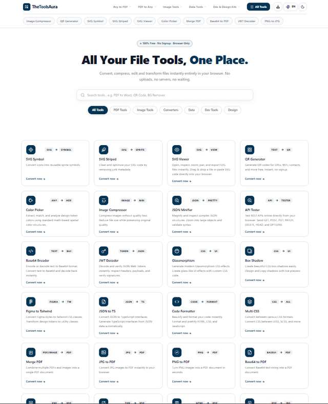Image resolution: width=328 pixels, height=404 pixels.
Task: Open the Base64 to PDF file icon
Action: click(250, 352)
